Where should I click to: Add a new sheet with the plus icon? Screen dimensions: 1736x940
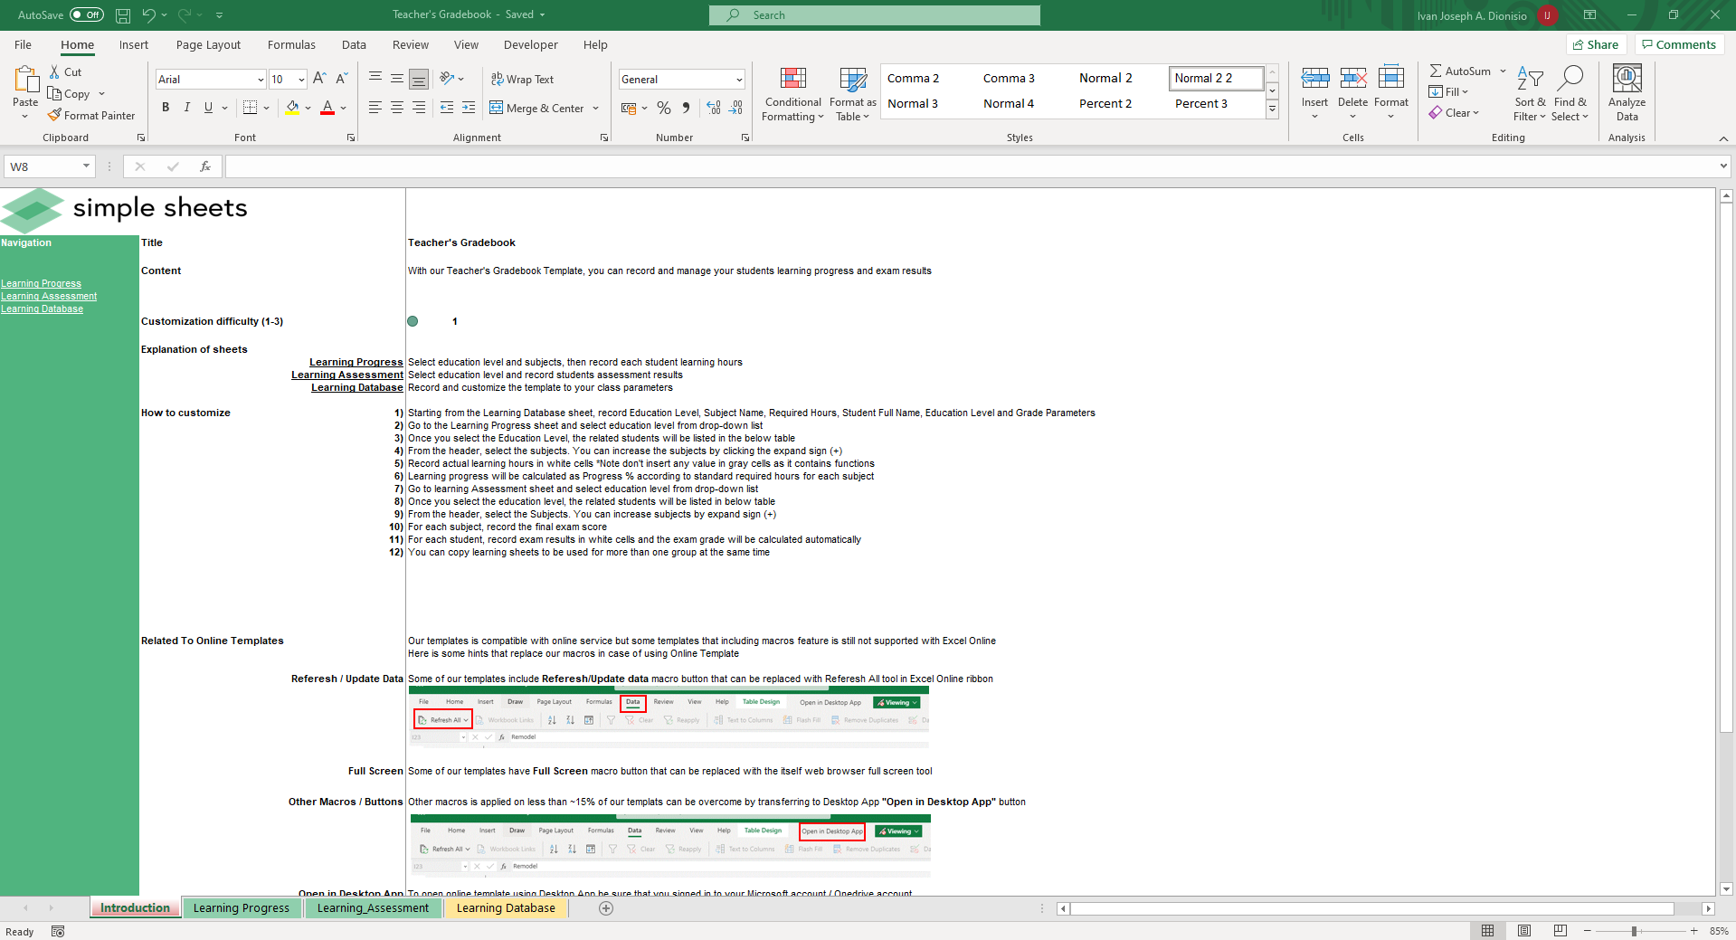pyautogui.click(x=606, y=908)
